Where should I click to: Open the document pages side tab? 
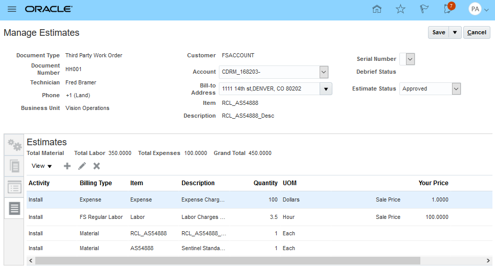(x=14, y=166)
